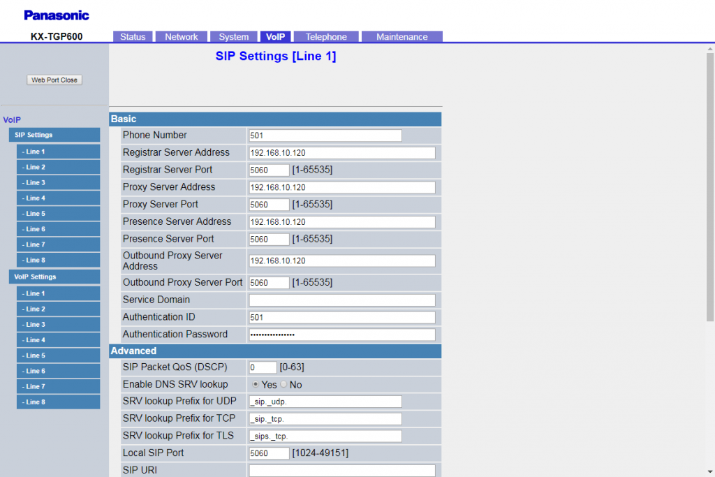This screenshot has height=477, width=715.
Task: Click the page scrollbar thumb
Action: (710, 187)
